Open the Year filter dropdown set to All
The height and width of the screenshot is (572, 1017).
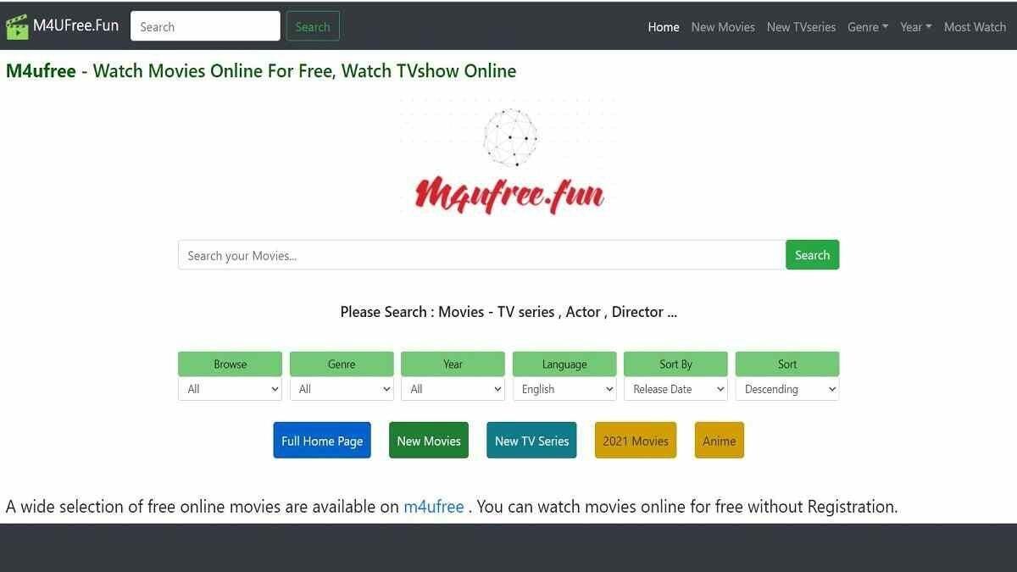(453, 388)
